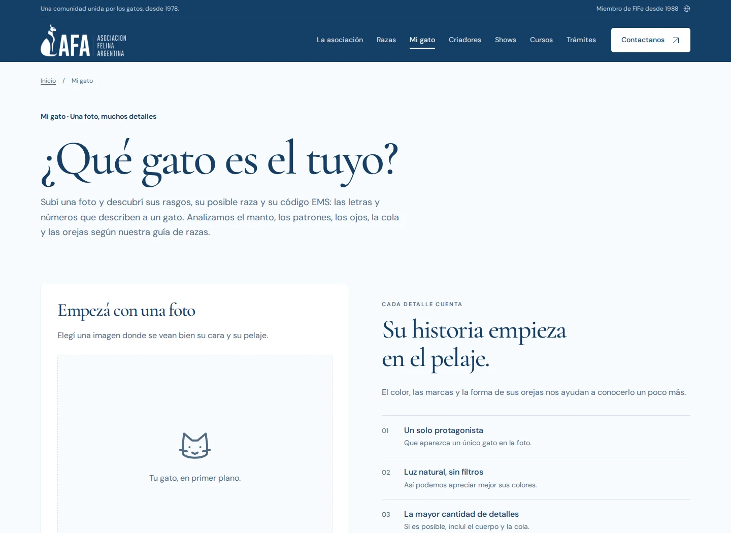Go to the Razas section

386,40
